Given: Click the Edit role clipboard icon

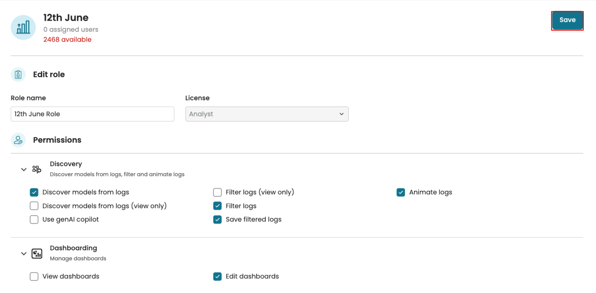Looking at the screenshot, I should click(x=18, y=74).
